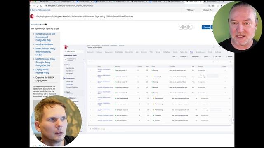The image size is (264, 148).
Task: Switch to the Events tab
Action: [210, 52]
